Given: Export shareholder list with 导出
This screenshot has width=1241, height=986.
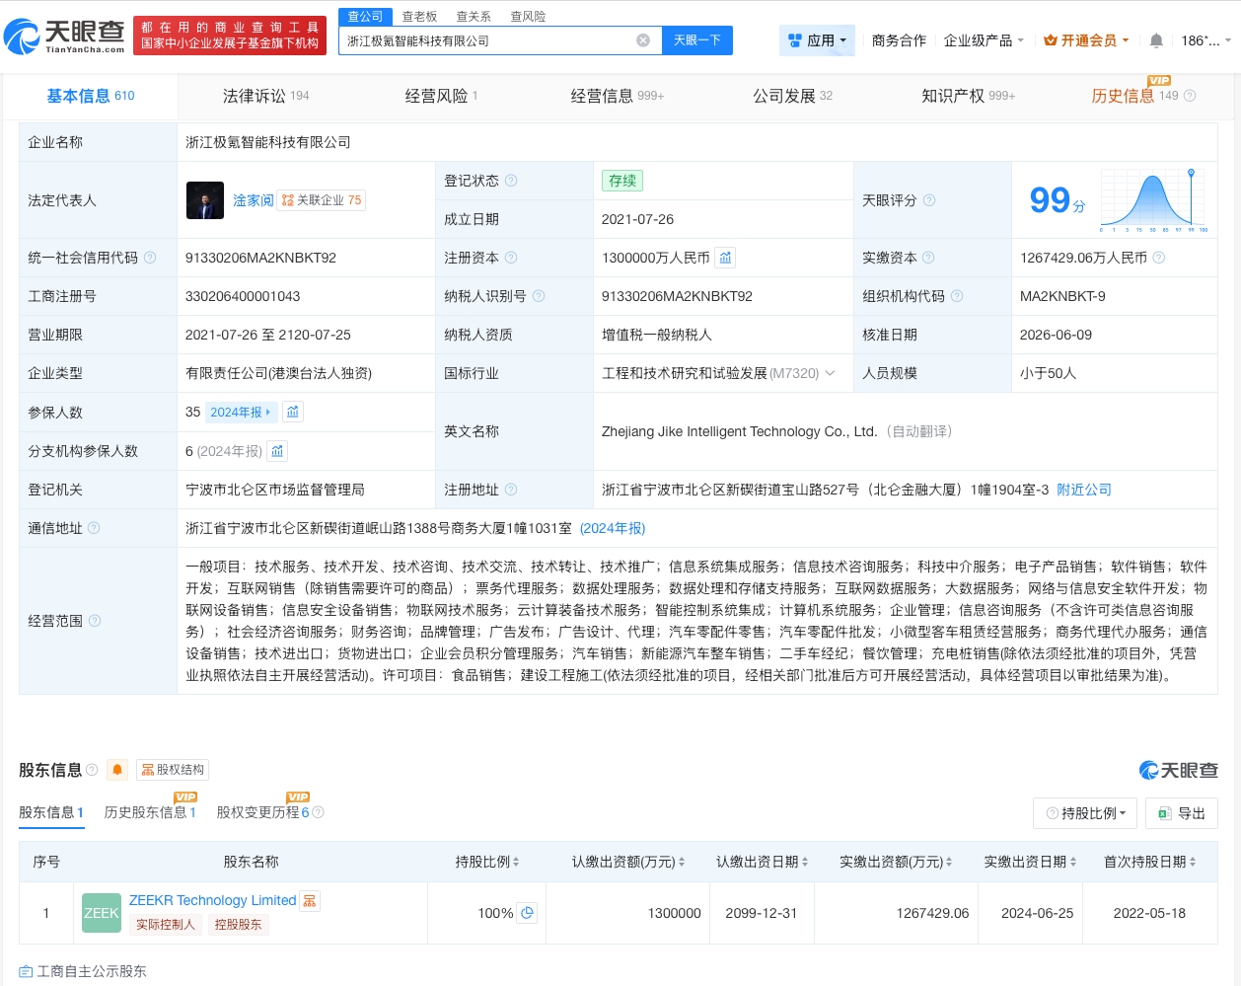Looking at the screenshot, I should click(x=1182, y=813).
